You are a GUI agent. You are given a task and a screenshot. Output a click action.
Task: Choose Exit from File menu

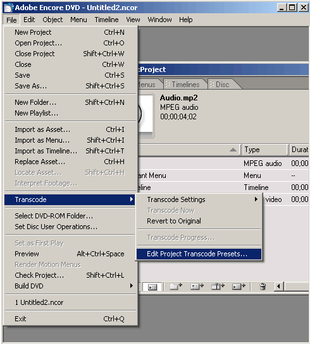(x=70, y=319)
